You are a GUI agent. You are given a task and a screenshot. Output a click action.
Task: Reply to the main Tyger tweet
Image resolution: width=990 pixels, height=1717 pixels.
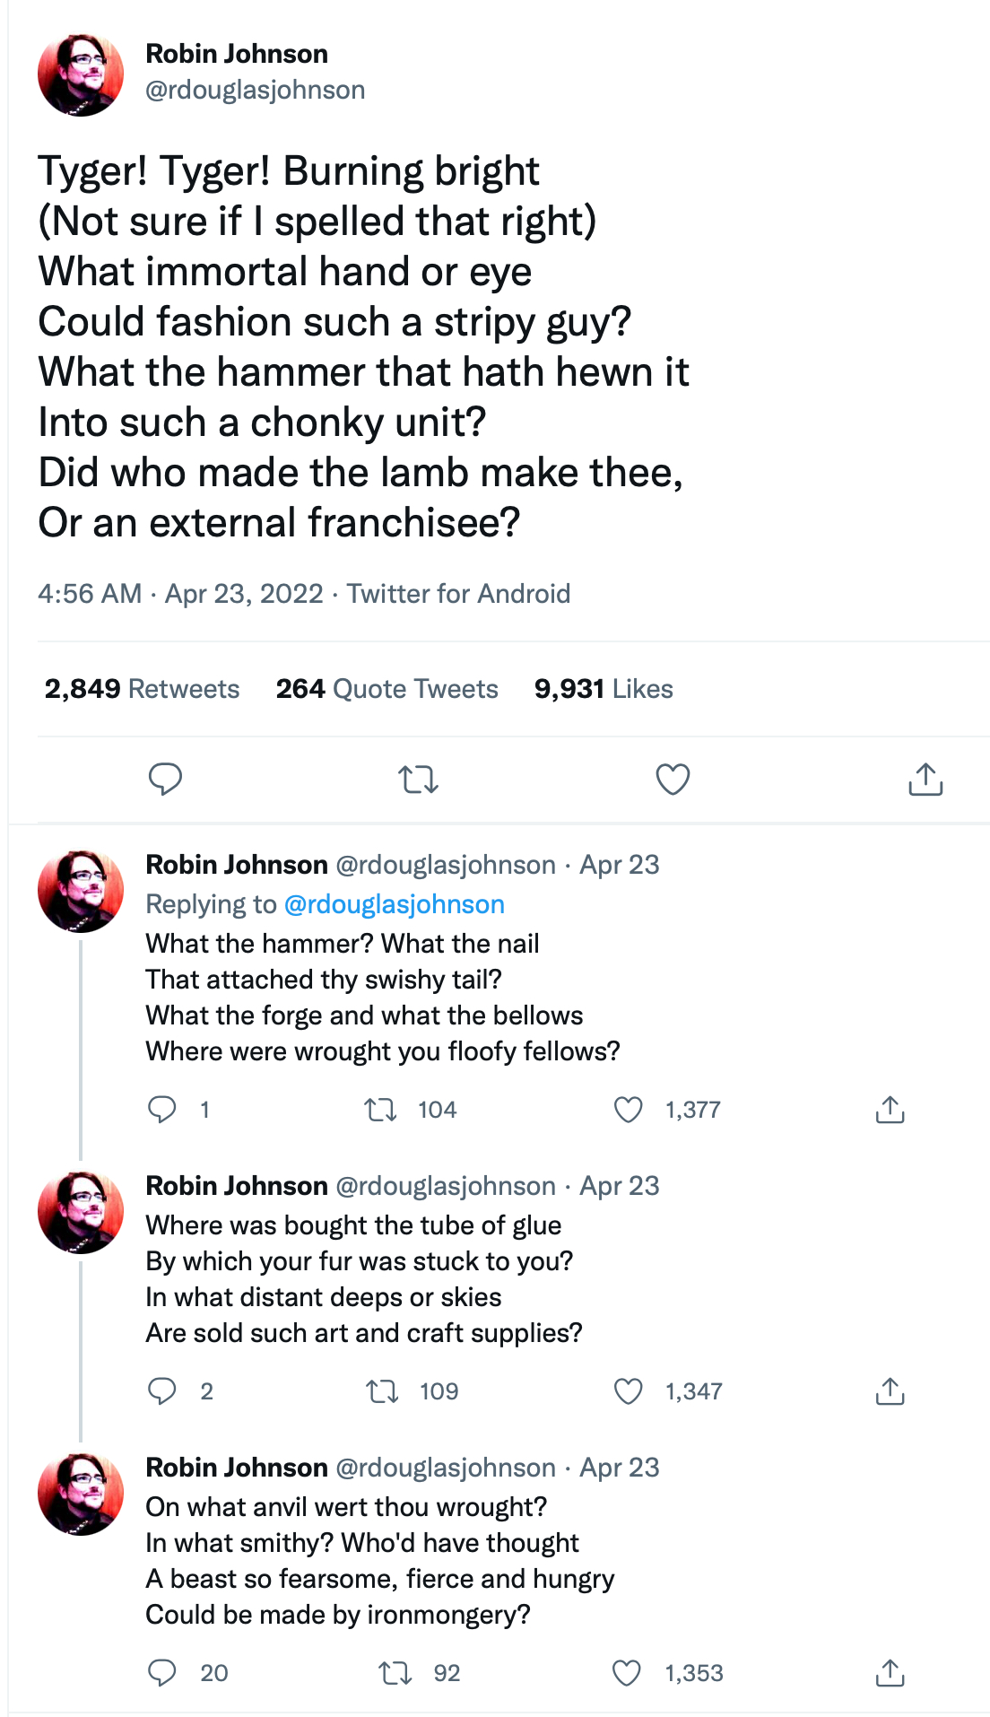click(165, 779)
